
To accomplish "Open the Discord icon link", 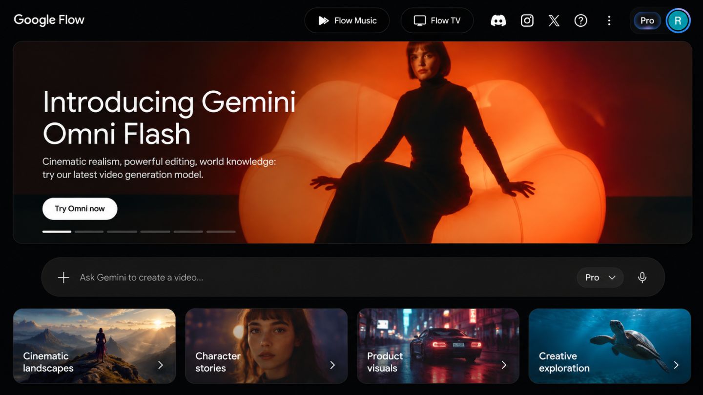I will click(x=498, y=20).
